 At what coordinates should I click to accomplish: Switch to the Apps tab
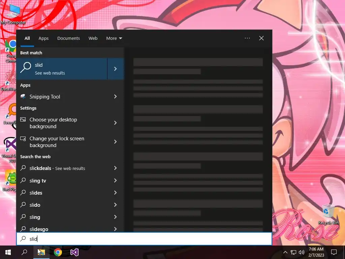[43, 38]
